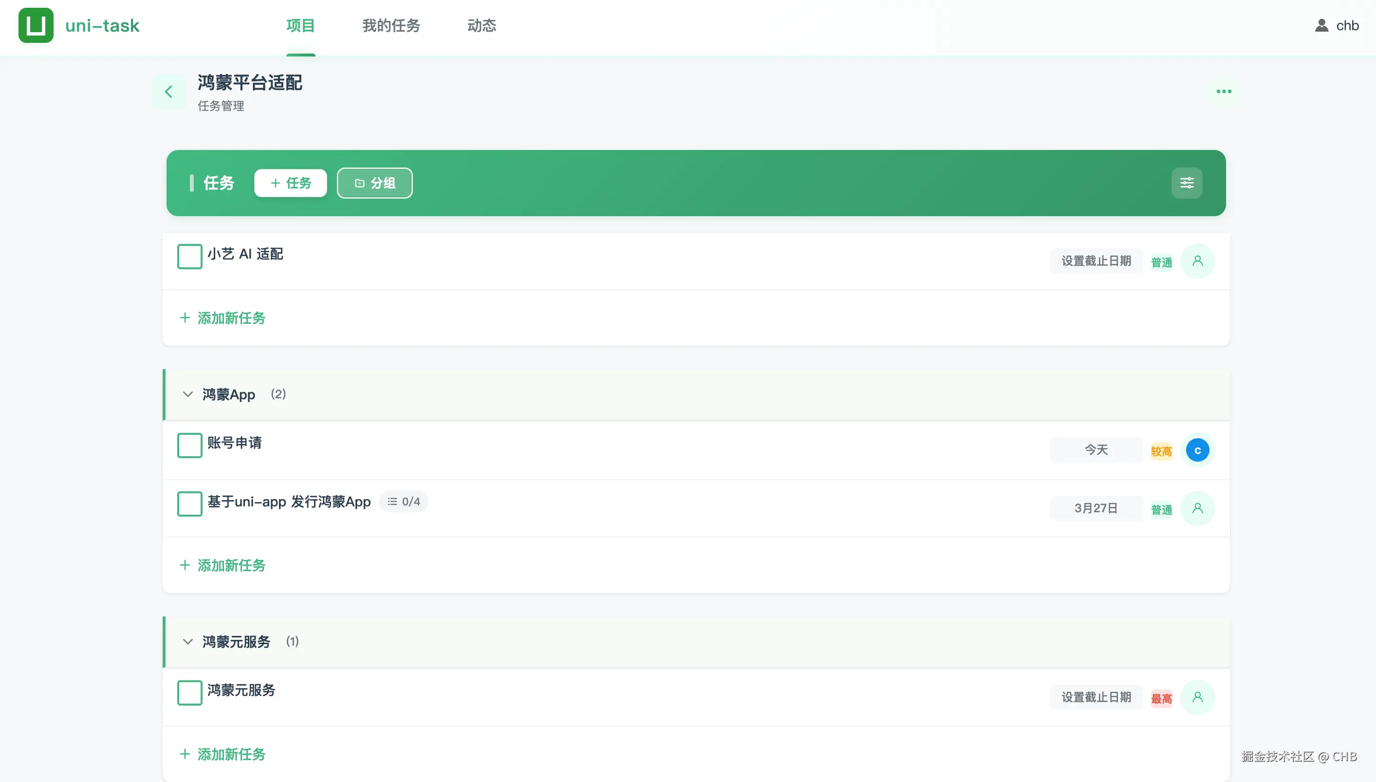The height and width of the screenshot is (782, 1376).
Task: Tick the 基于uni-app 发行鸿蒙App checkbox
Action: [189, 504]
